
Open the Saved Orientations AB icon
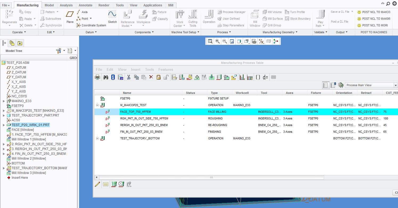click(247, 41)
